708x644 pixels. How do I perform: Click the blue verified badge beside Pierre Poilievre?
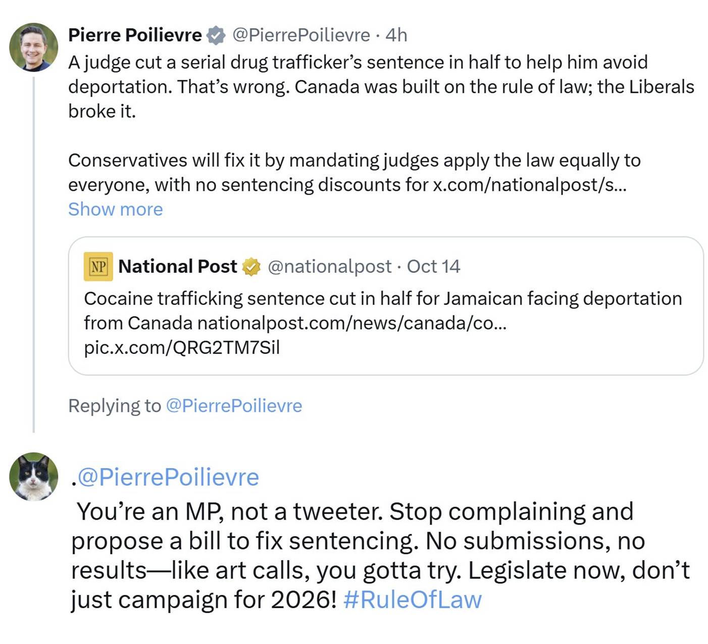tap(216, 35)
